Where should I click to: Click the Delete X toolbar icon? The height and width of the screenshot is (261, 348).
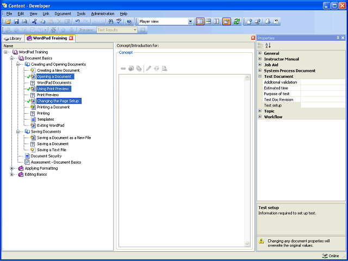[59, 22]
